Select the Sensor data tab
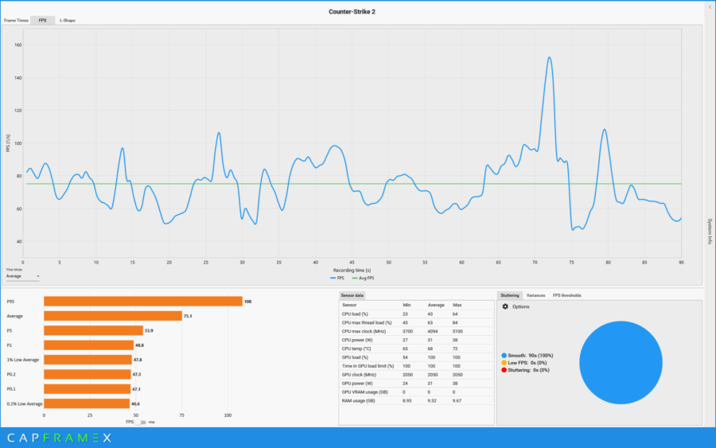Viewport: 716px width, 448px height. (x=352, y=295)
